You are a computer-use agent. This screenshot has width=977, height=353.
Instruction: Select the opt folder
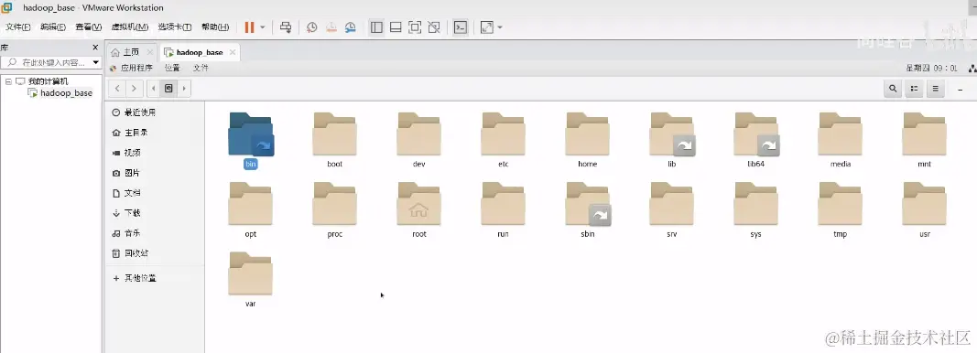pos(251,209)
